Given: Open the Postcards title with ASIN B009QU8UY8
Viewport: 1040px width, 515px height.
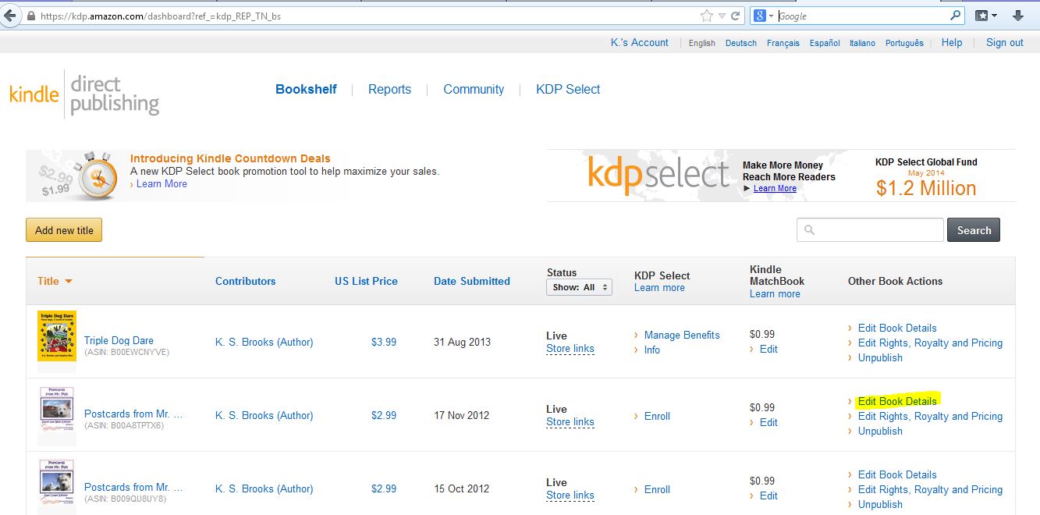Looking at the screenshot, I should [133, 487].
